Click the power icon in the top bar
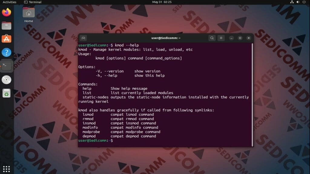The image size is (310, 174). click(304, 2)
